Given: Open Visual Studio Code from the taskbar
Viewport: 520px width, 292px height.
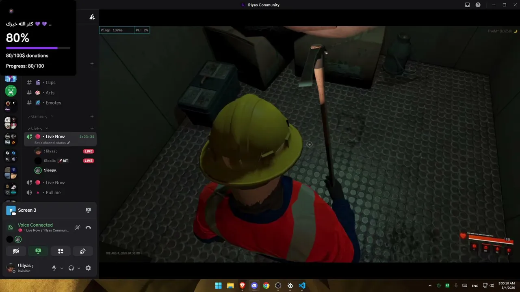Looking at the screenshot, I should [x=302, y=286].
